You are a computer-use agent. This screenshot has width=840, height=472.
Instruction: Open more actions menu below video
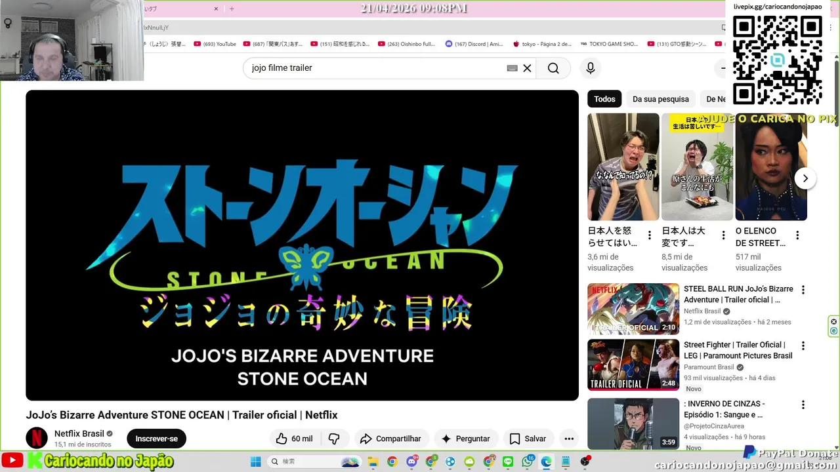[569, 439]
